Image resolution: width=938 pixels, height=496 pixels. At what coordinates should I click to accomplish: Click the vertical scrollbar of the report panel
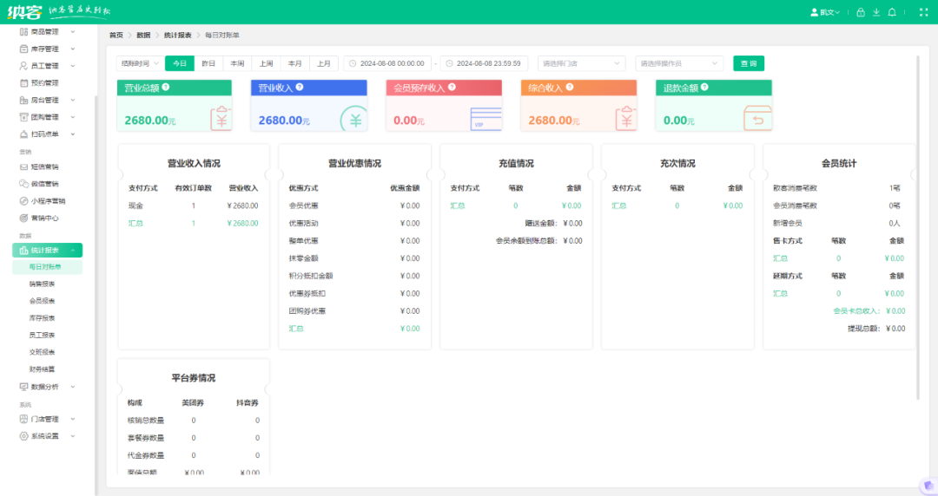click(x=918, y=227)
